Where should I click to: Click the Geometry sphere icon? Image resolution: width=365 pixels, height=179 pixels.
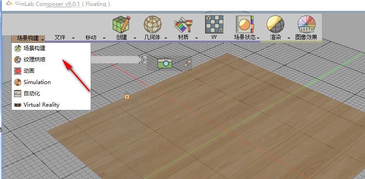(x=152, y=24)
